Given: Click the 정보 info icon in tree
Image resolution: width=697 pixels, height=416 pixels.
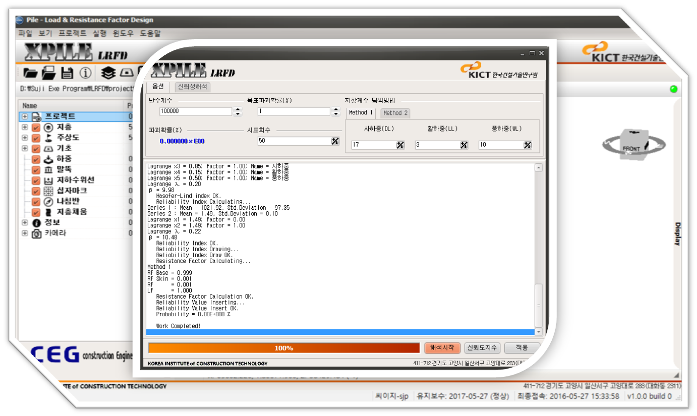Looking at the screenshot, I should 37,223.
